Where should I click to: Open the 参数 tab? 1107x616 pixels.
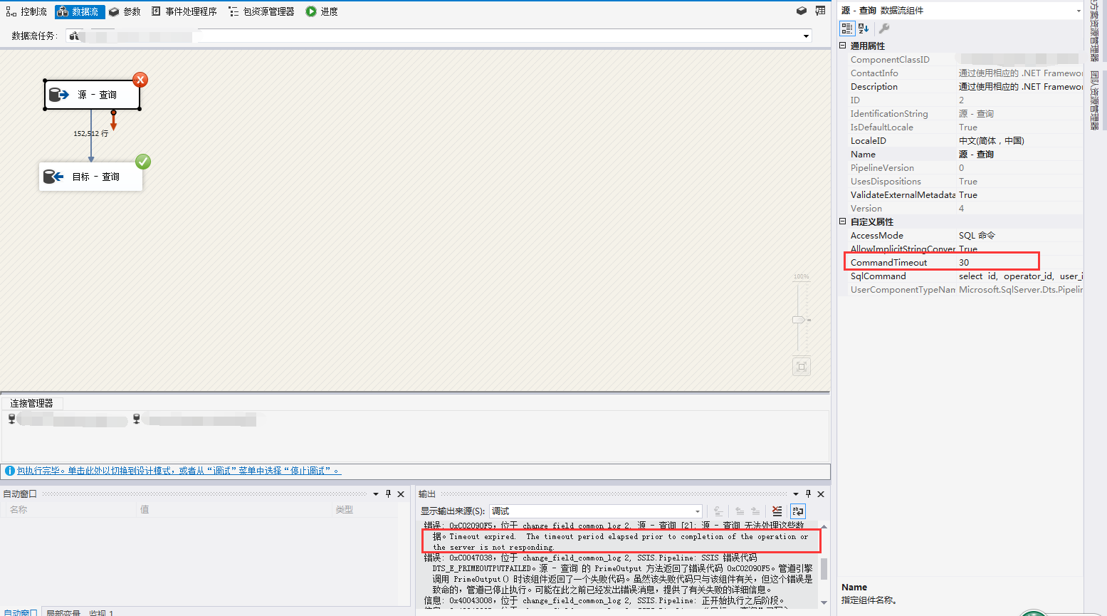tap(125, 11)
